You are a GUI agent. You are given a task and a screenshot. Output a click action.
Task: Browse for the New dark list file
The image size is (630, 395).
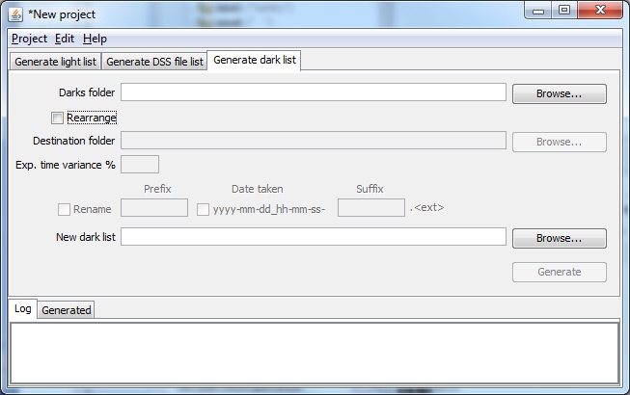pyautogui.click(x=560, y=238)
